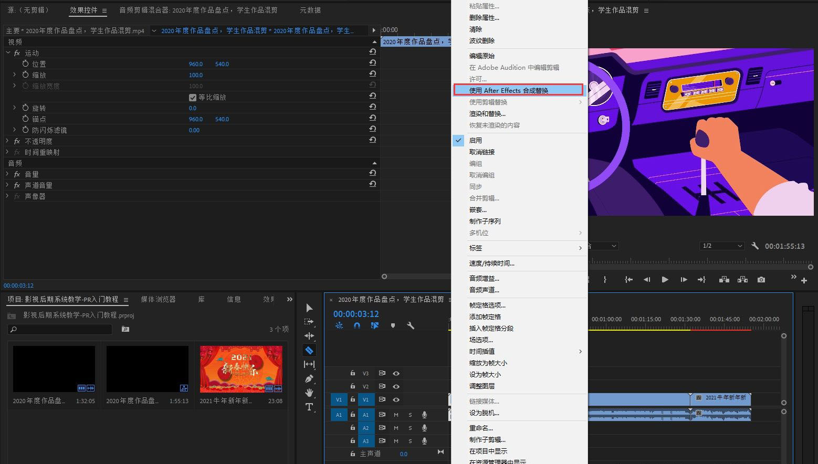Expand the 缩放 Scale property
818x464 pixels.
coord(15,75)
